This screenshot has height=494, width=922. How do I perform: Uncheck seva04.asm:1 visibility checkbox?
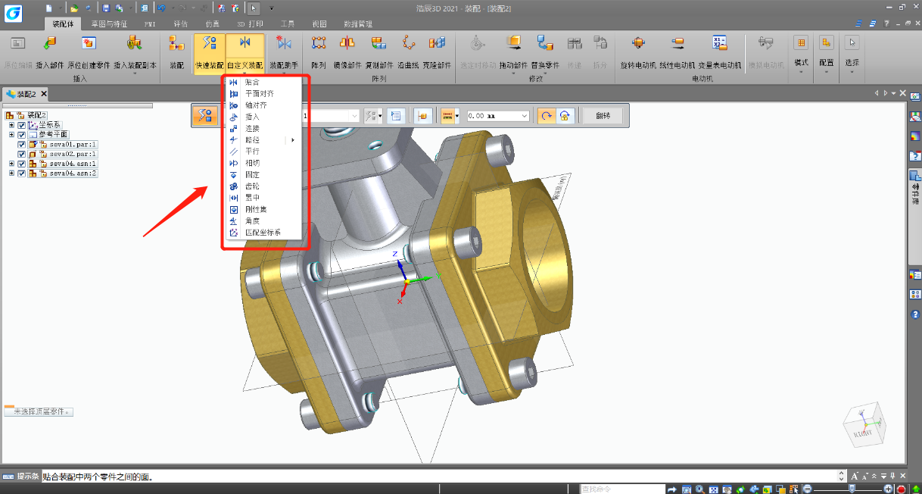pyautogui.click(x=22, y=164)
